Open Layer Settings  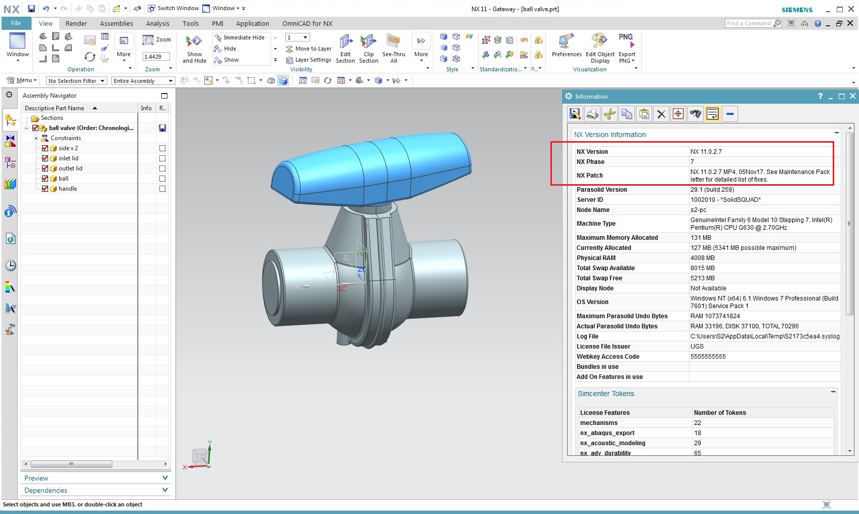309,60
